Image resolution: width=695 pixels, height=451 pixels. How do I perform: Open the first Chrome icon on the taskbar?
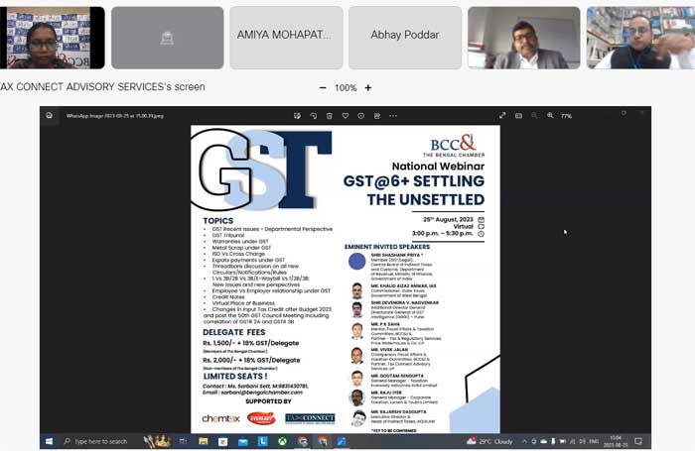pyautogui.click(x=303, y=441)
